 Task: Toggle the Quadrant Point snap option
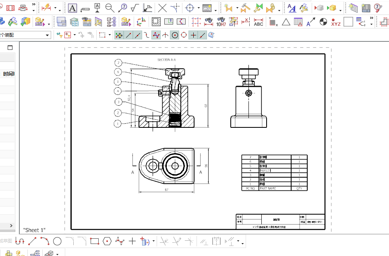click(x=184, y=35)
